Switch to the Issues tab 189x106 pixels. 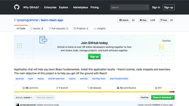point(37,29)
